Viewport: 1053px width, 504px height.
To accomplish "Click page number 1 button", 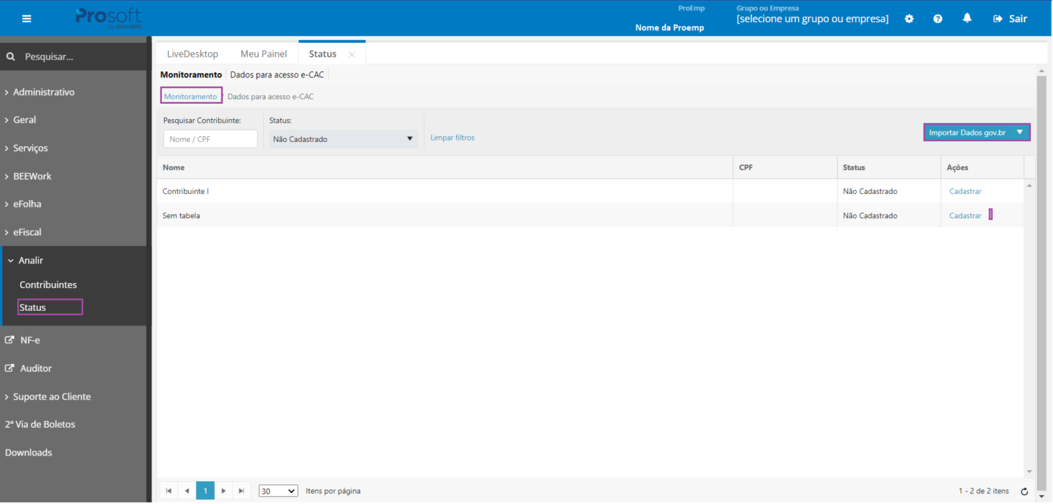I will (x=205, y=491).
